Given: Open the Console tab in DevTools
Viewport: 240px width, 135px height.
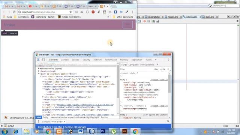Looking at the screenshot, I should click(x=65, y=60).
